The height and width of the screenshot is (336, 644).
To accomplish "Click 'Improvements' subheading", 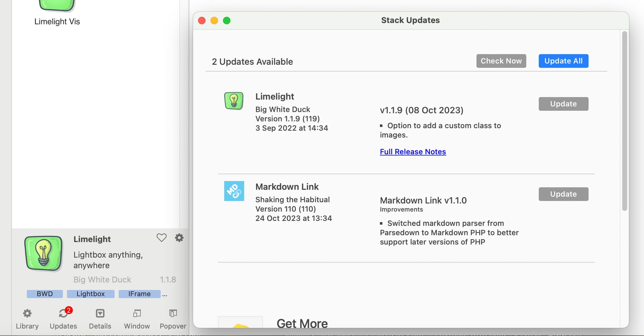I will coord(401,209).
